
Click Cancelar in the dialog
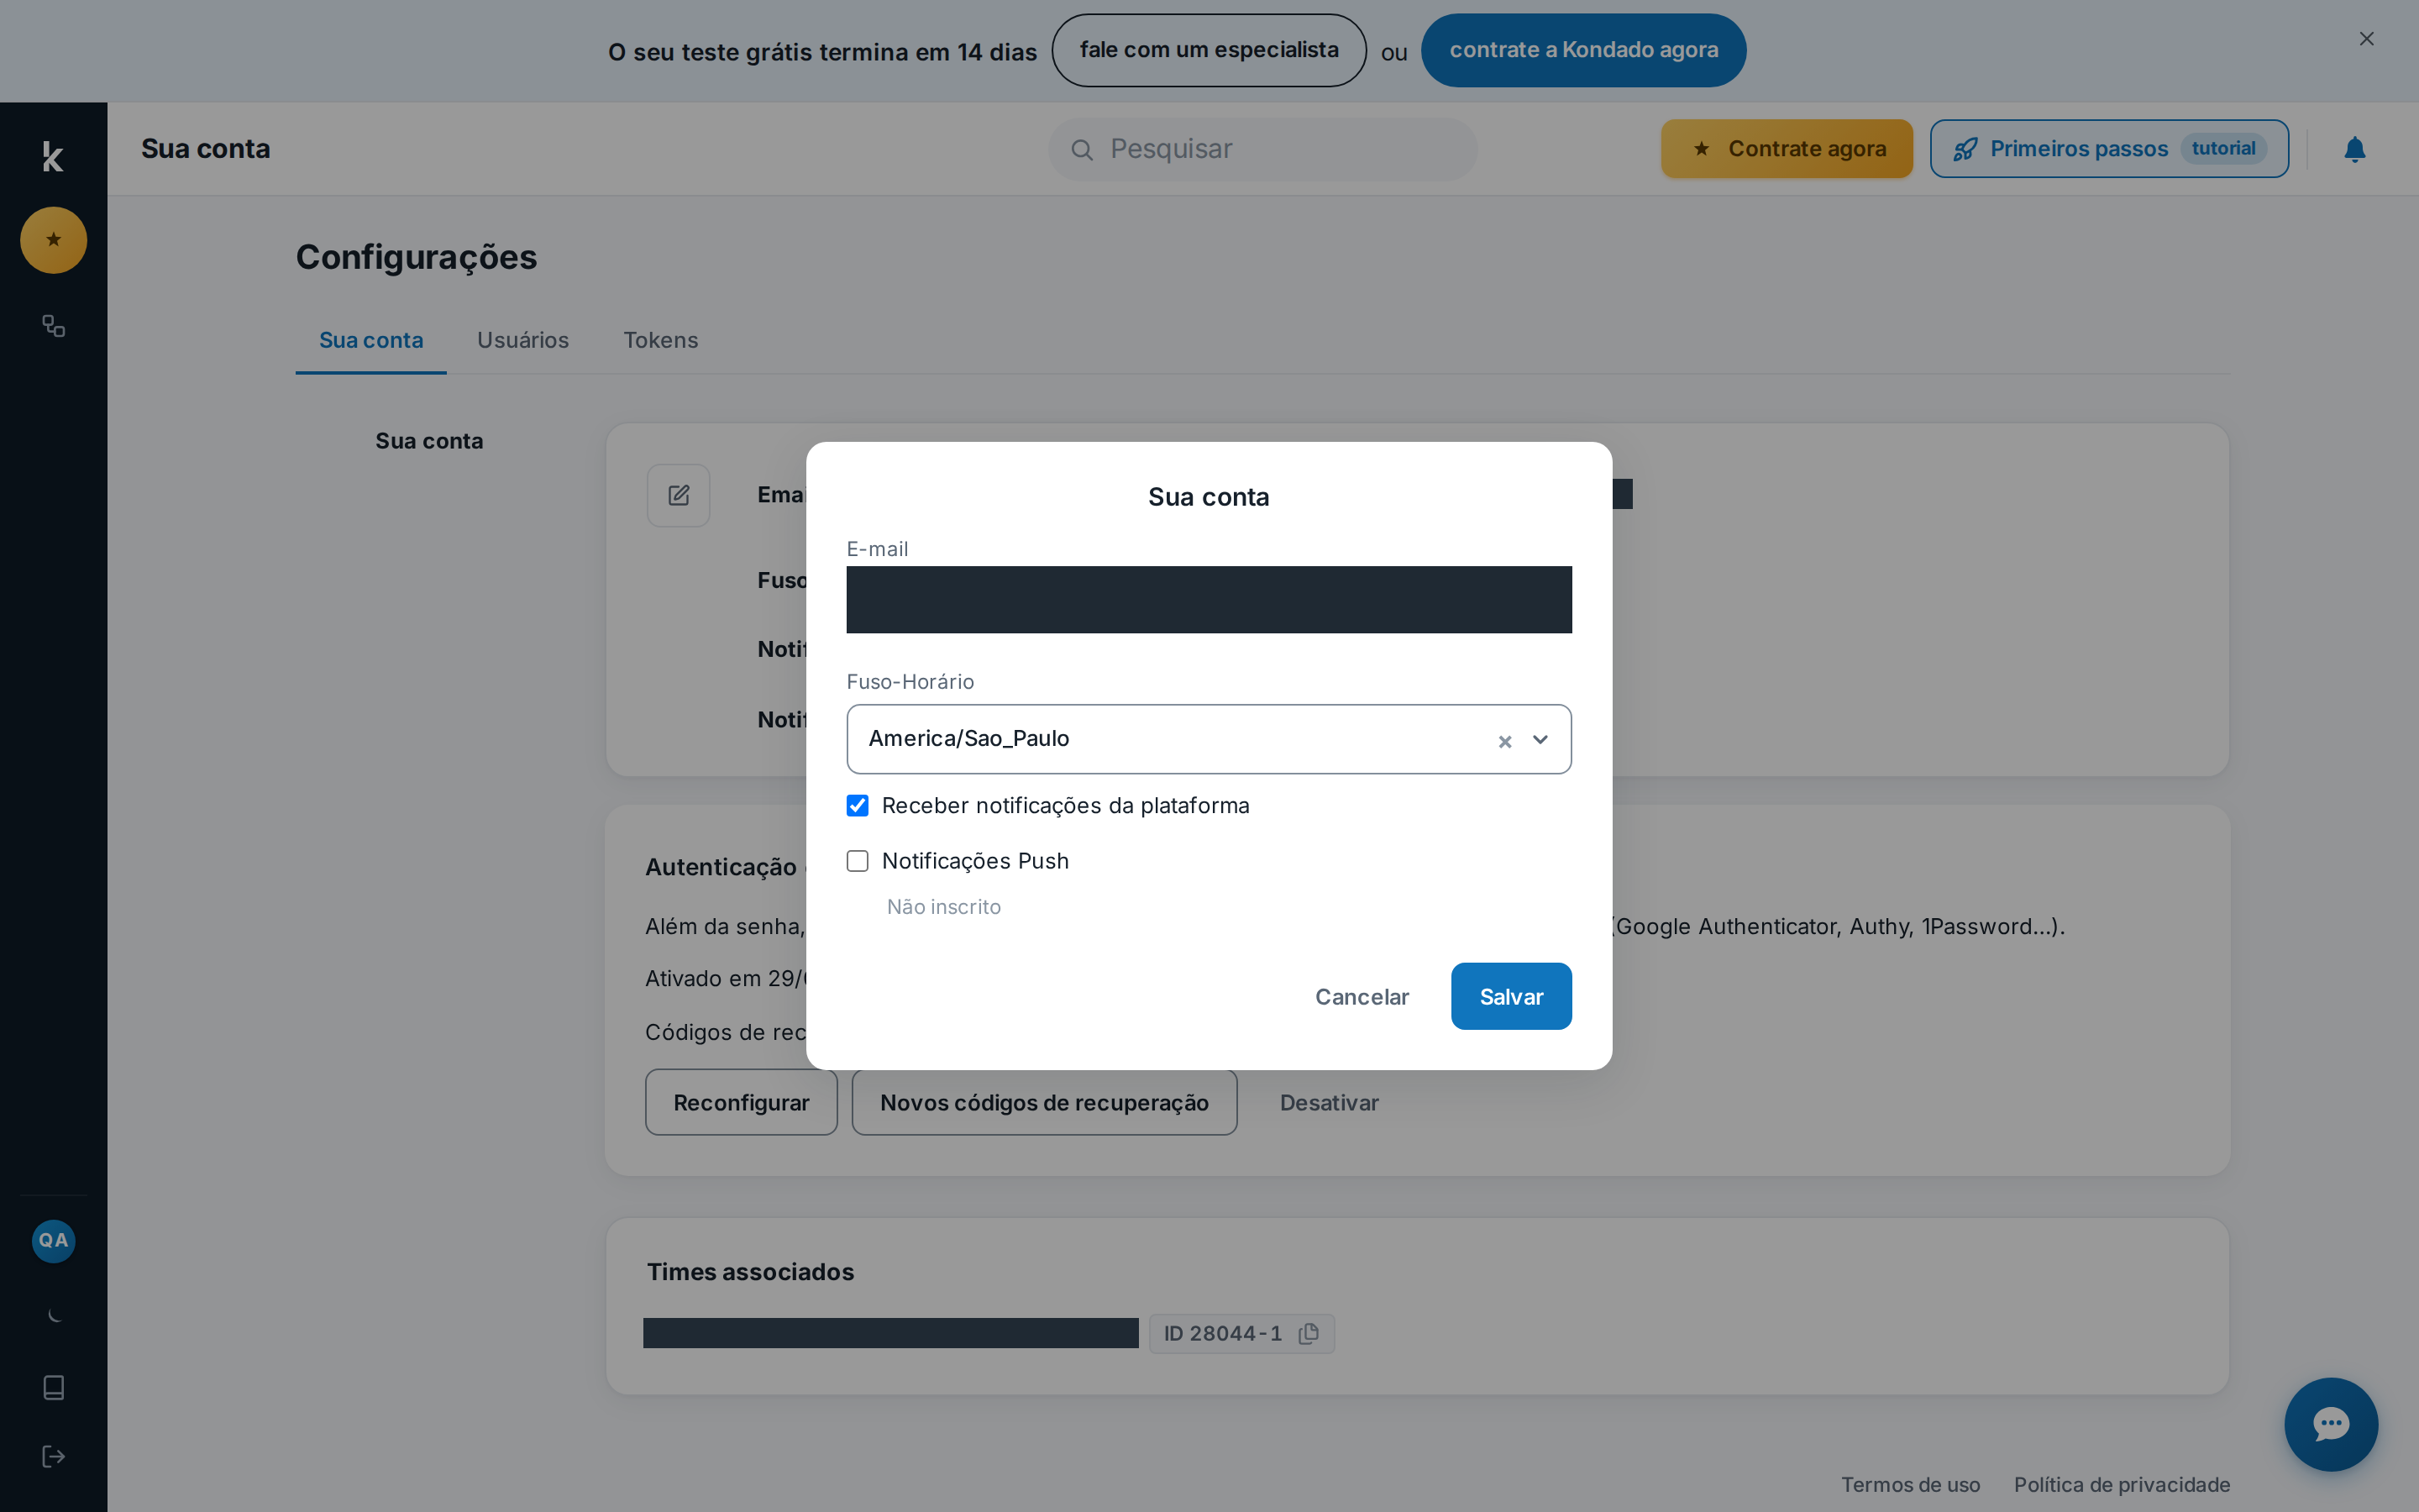1362,996
